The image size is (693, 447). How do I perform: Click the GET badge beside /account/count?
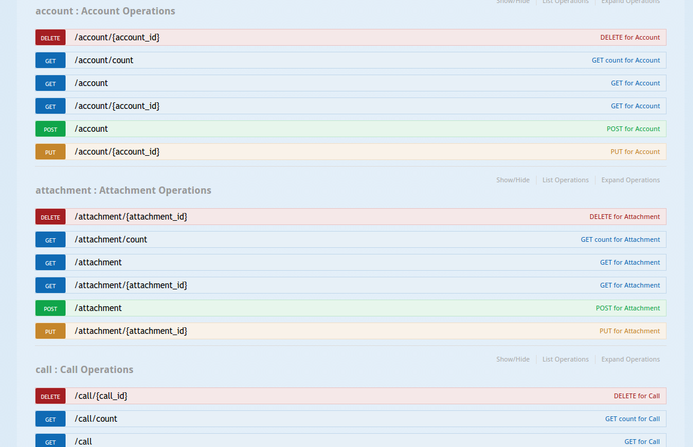pyautogui.click(x=51, y=61)
